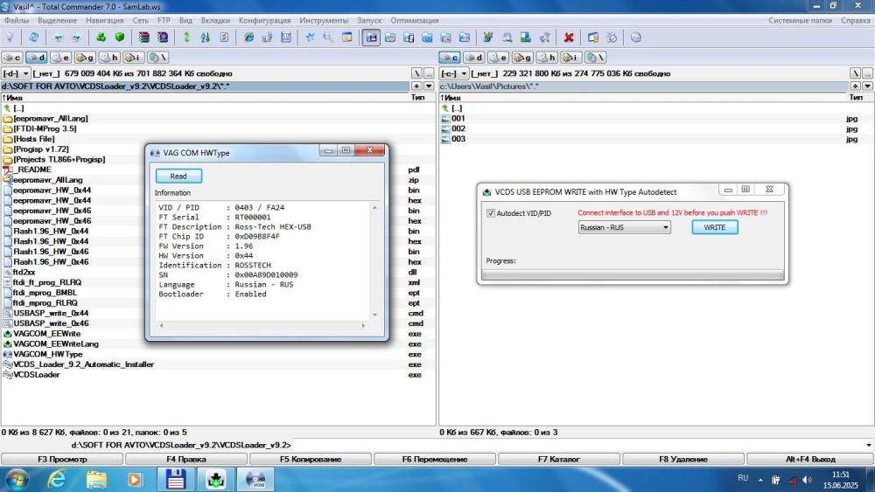The height and width of the screenshot is (492, 875).
Task: Open Windows Explorer folder on taskbar
Action: [x=96, y=479]
